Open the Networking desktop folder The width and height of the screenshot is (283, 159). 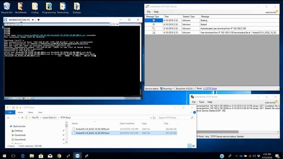click(63, 8)
